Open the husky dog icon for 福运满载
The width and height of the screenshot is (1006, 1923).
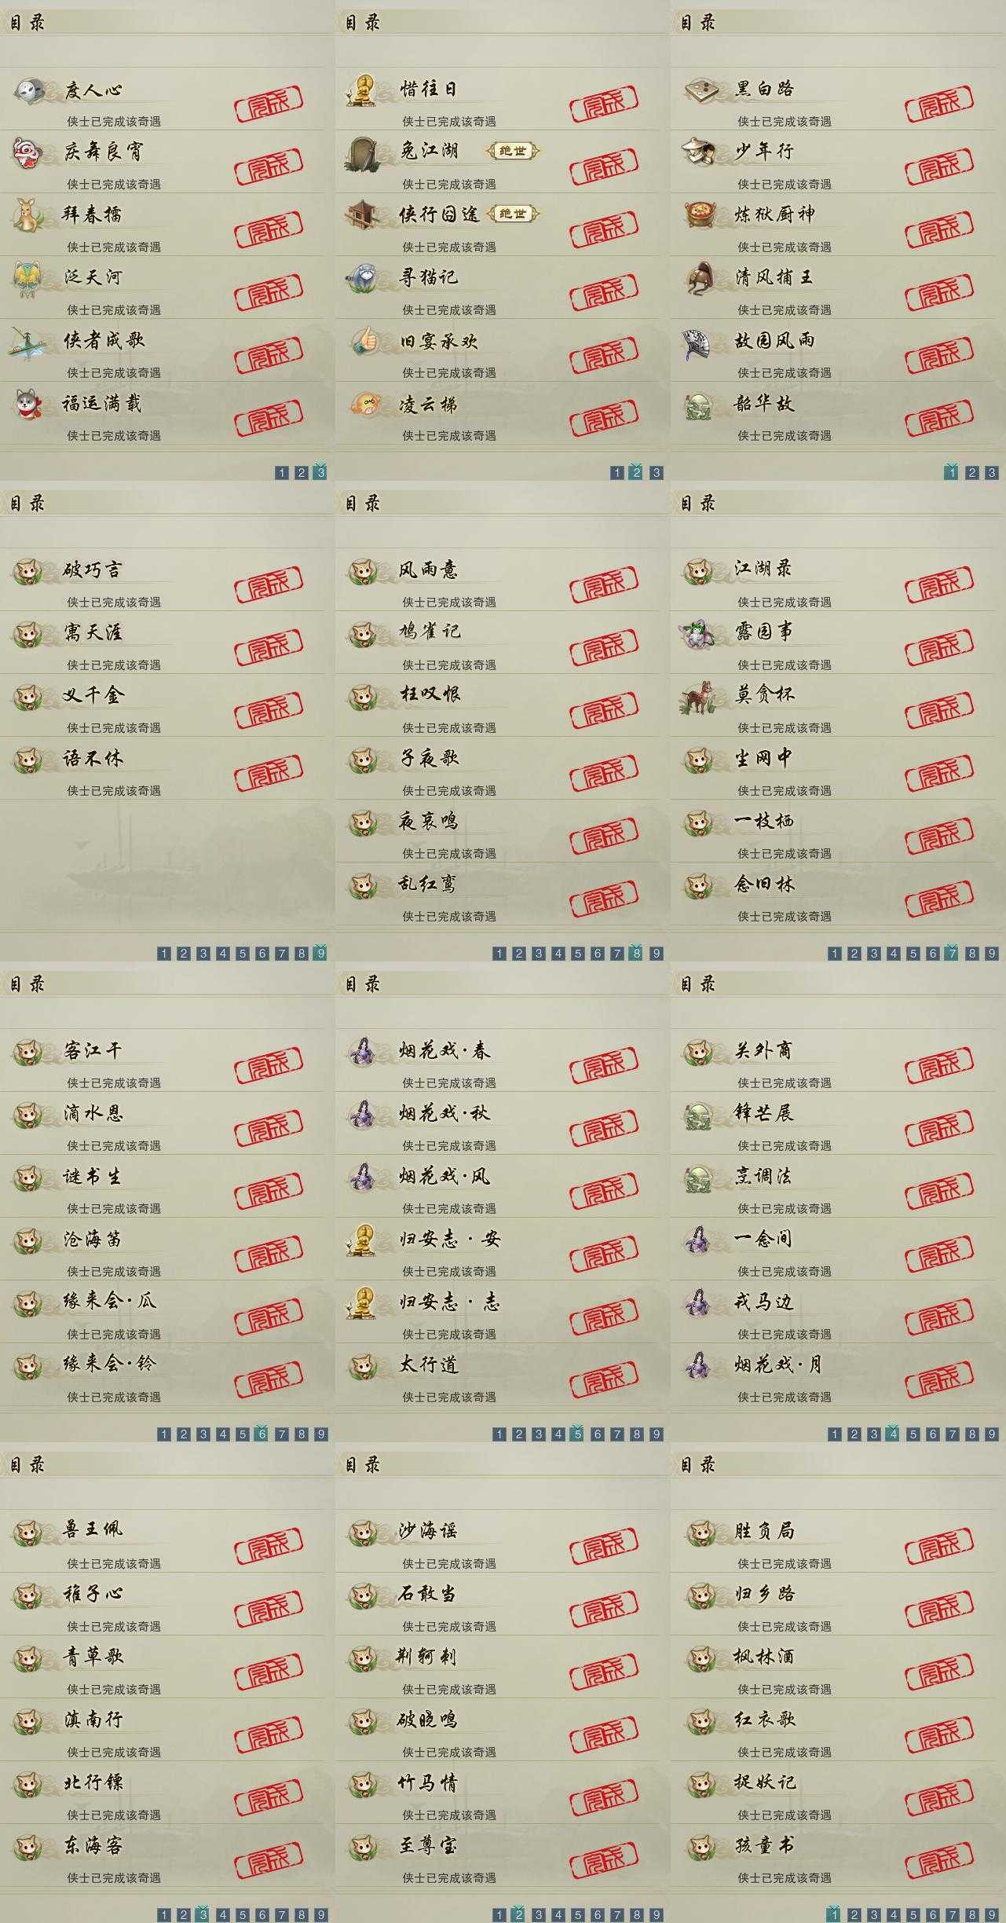(x=30, y=403)
